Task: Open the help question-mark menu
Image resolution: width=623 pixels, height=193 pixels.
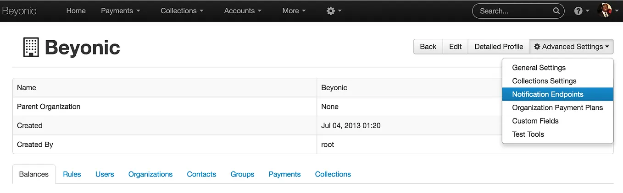Action: (x=582, y=11)
